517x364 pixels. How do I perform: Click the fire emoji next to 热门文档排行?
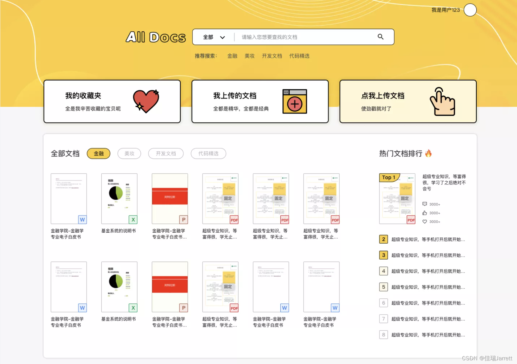pyautogui.click(x=429, y=153)
